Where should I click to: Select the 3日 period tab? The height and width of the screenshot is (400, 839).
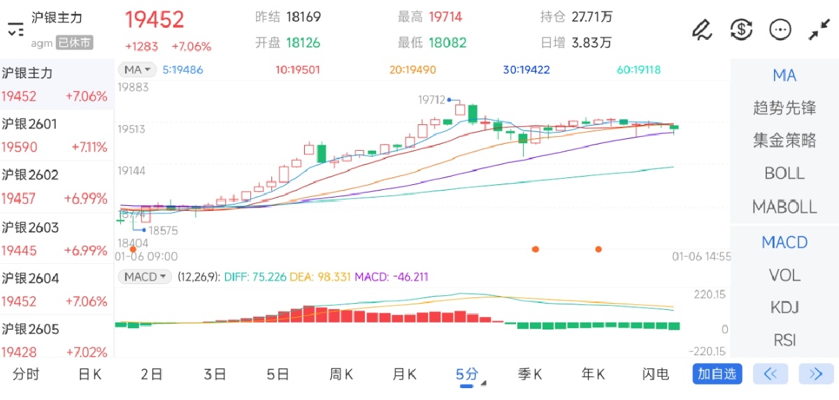[x=215, y=374]
